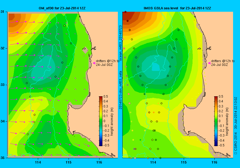Select the -0.2 tick on left color bar

pyautogui.click(x=106, y=130)
